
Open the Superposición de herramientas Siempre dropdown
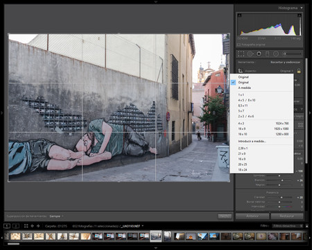pyautogui.click(x=56, y=216)
